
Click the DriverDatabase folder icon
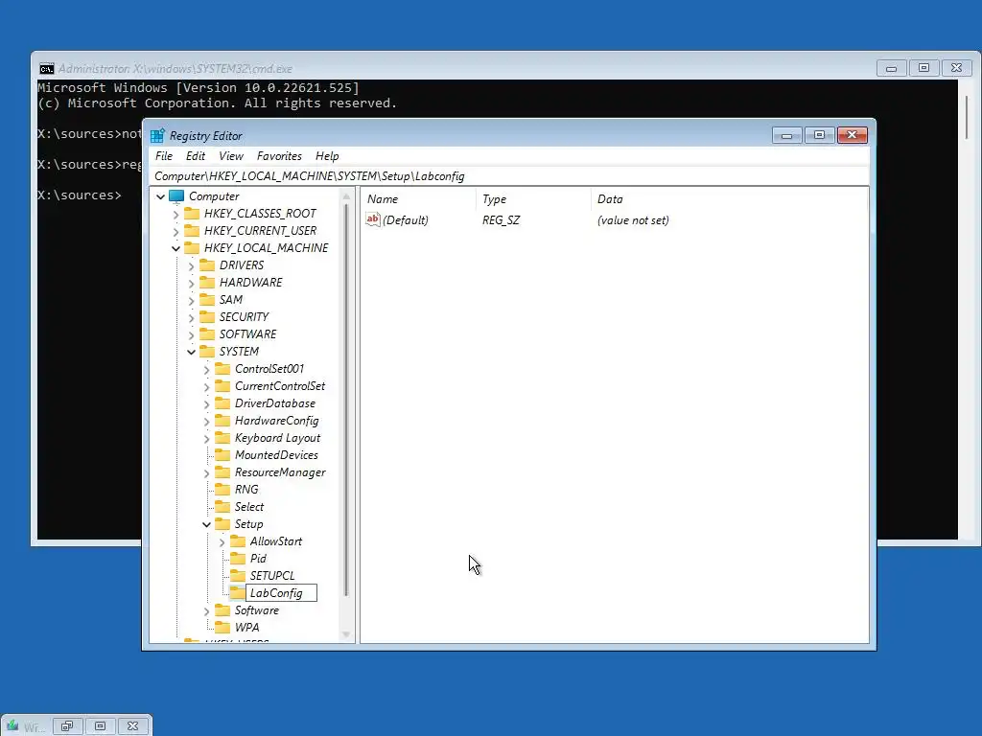pos(222,403)
